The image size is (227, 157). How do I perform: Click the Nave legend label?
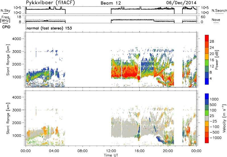click(x=216, y=20)
